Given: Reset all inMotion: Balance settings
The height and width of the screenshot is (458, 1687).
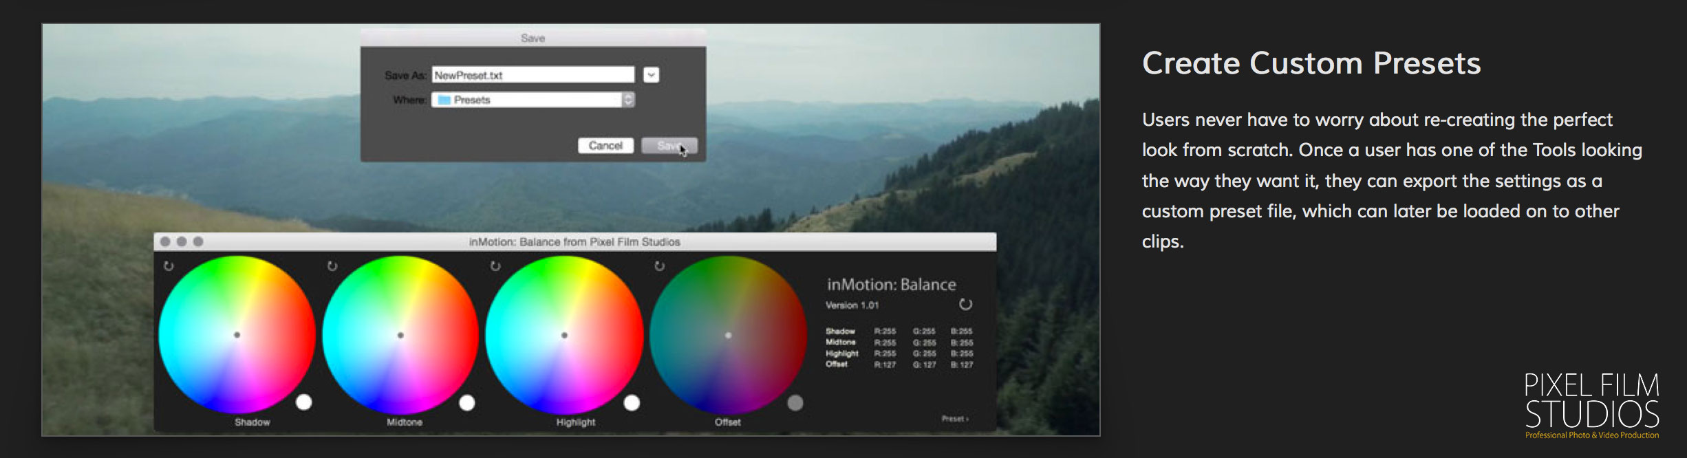Looking at the screenshot, I should click(965, 304).
